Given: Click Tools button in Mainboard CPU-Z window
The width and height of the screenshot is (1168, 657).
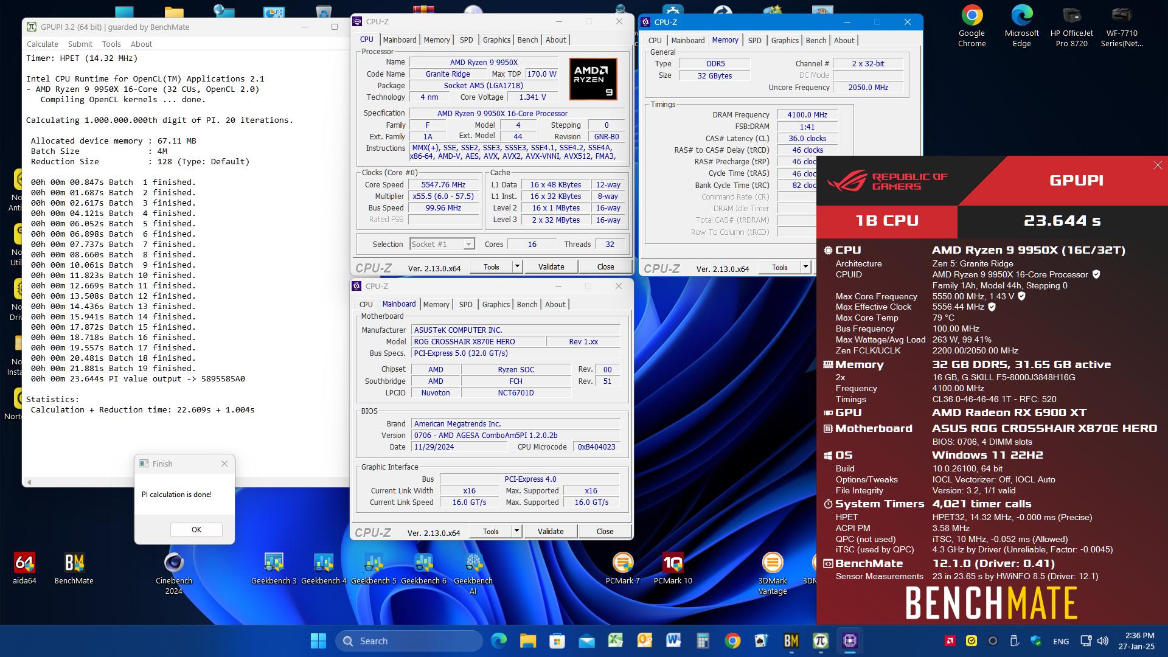Looking at the screenshot, I should [x=490, y=531].
